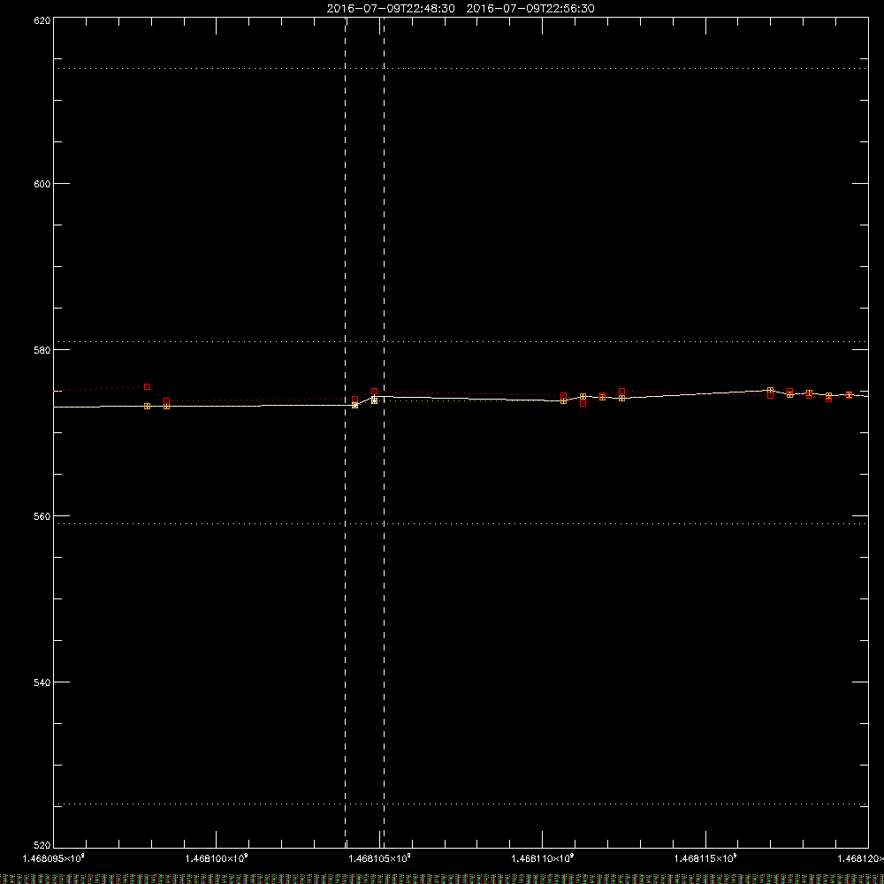Click the x-axis label 1.468100×10⁹

[x=217, y=858]
